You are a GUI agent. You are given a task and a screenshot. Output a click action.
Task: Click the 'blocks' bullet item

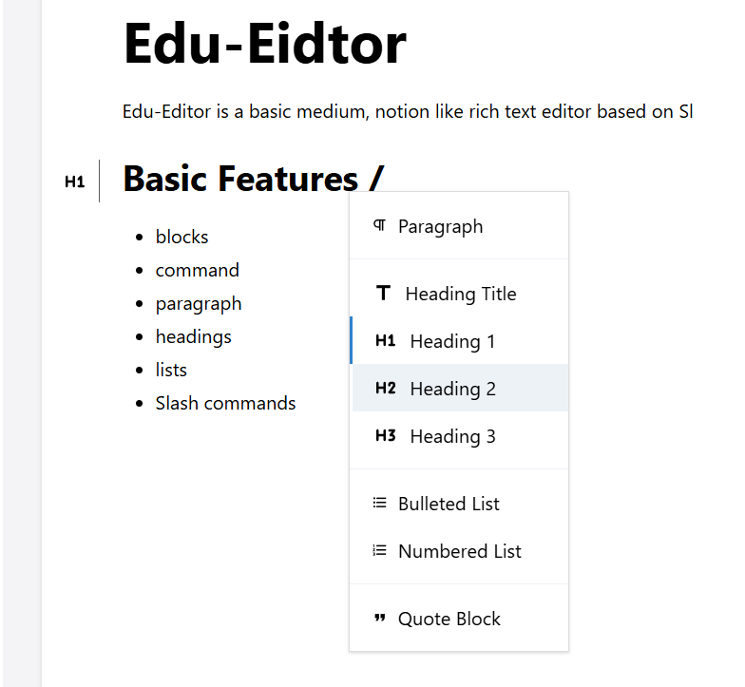click(181, 237)
